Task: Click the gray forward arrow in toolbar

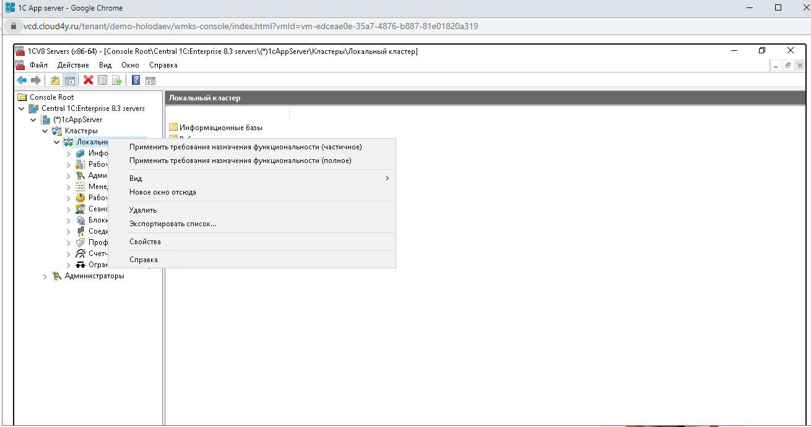Action: pyautogui.click(x=36, y=80)
